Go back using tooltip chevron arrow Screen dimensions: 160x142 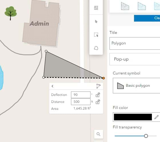click(53, 86)
